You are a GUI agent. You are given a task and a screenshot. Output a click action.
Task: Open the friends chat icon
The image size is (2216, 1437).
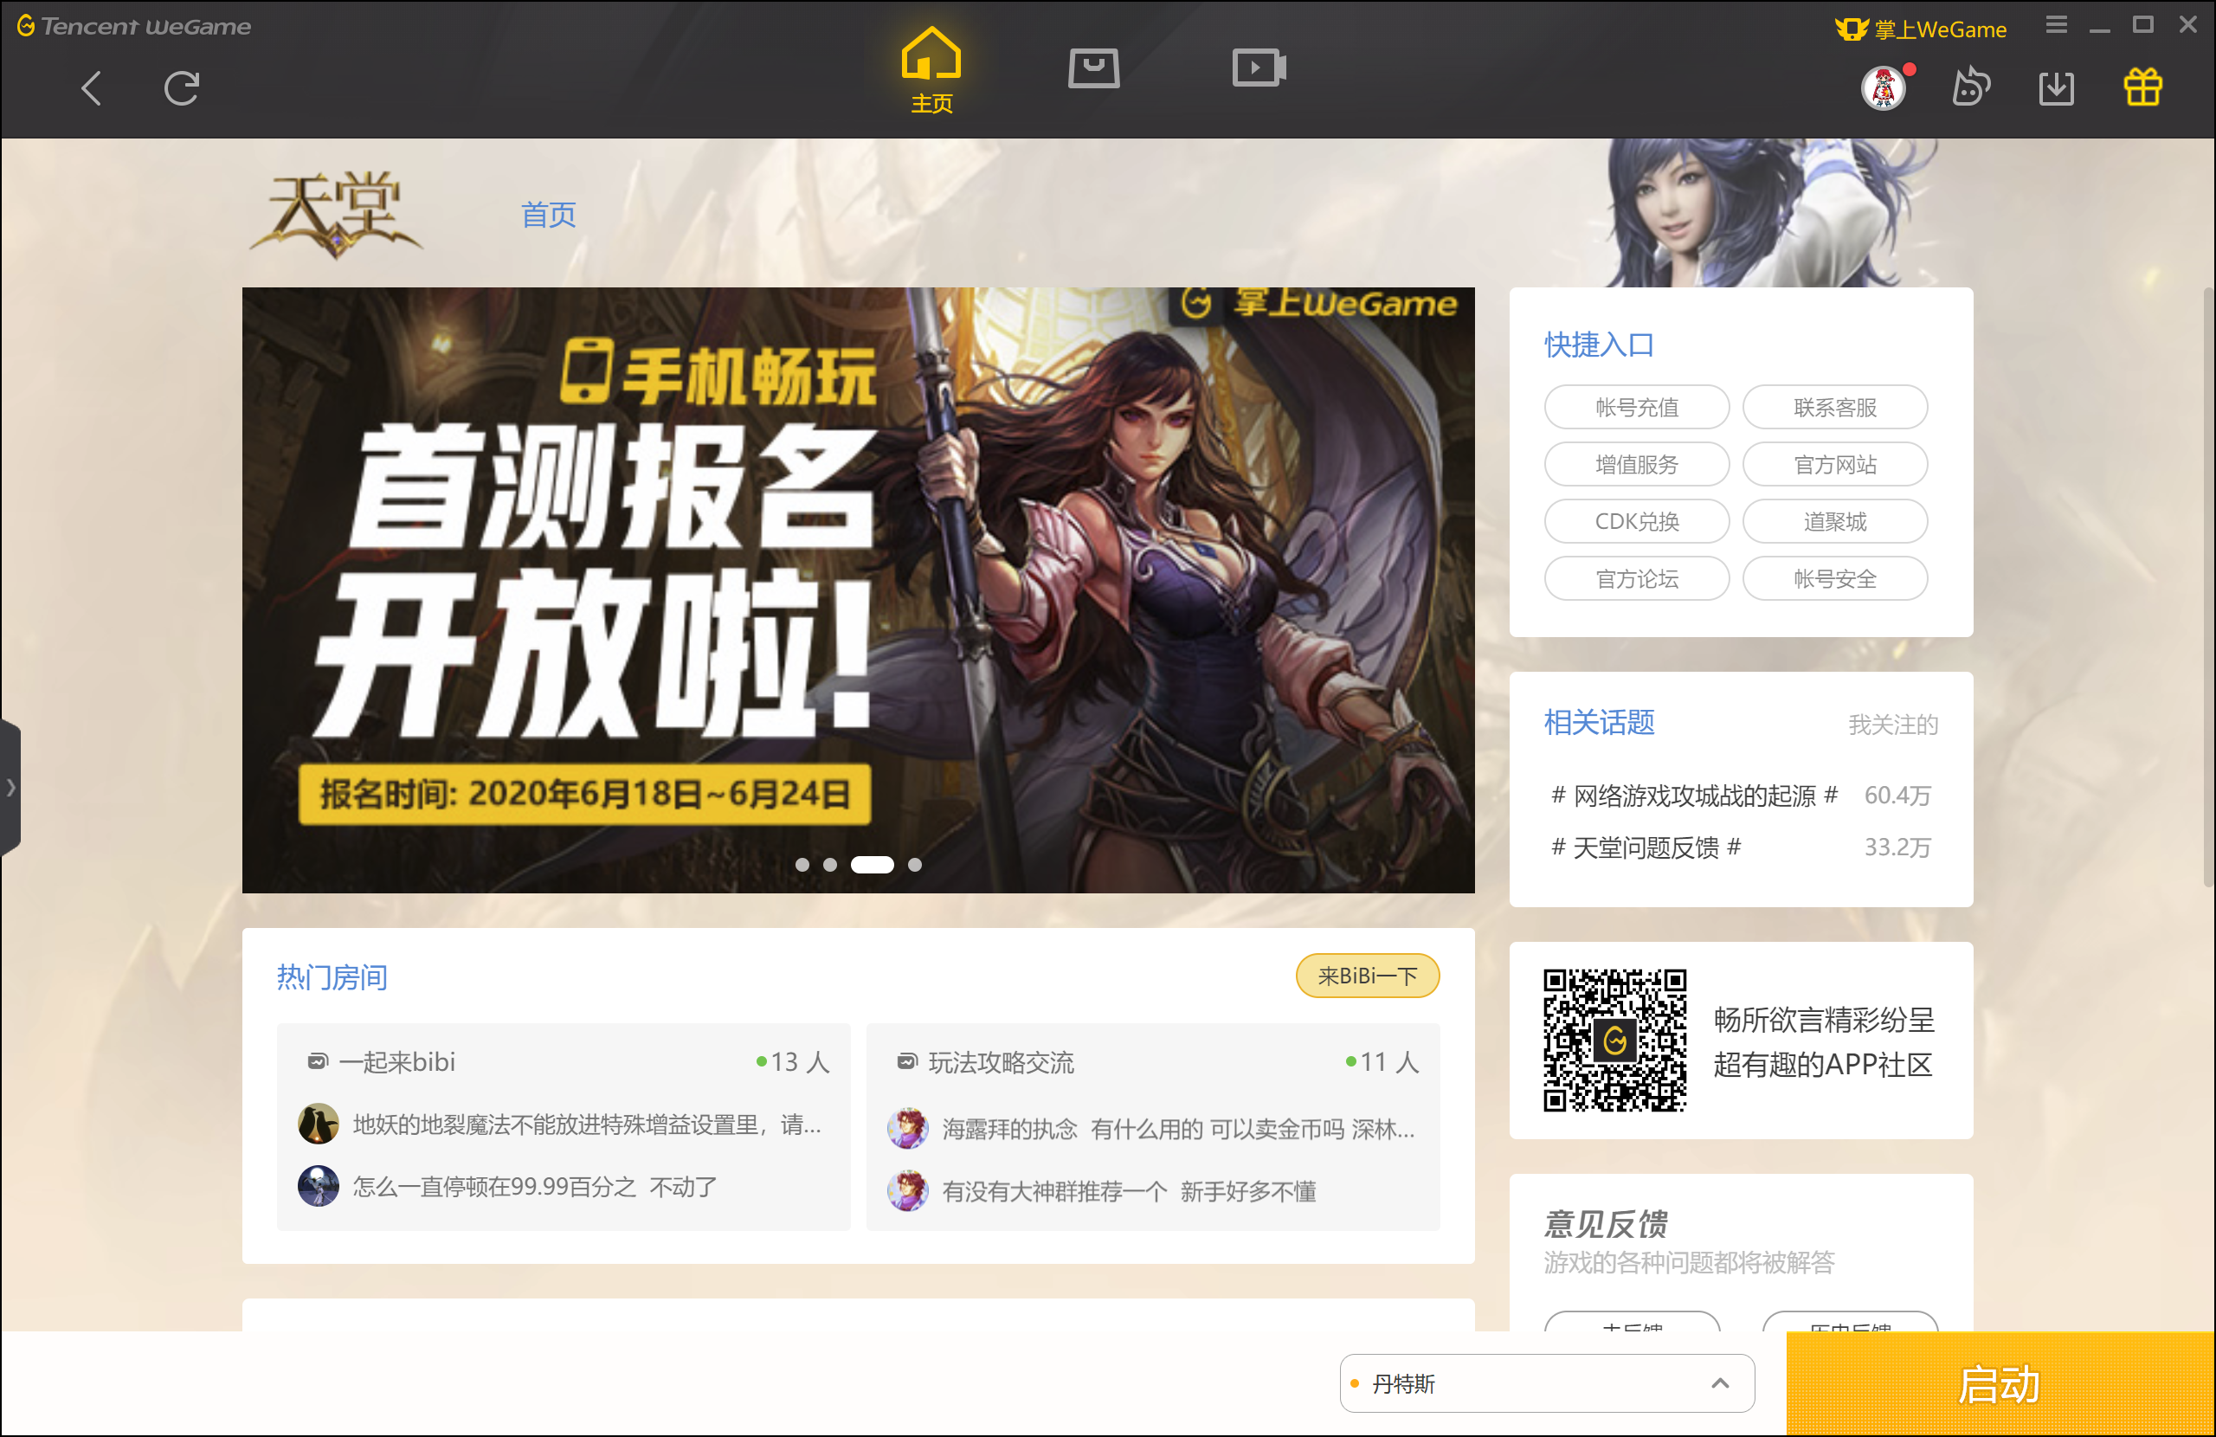tap(1969, 88)
